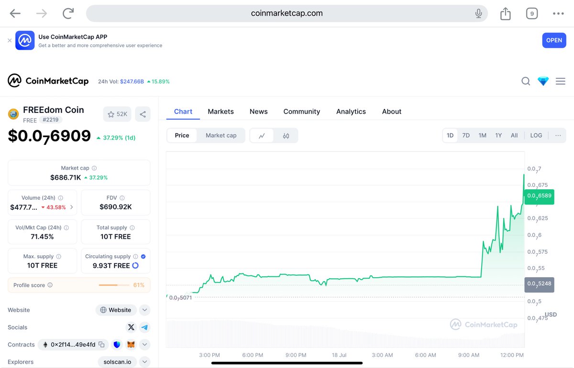Viewport: 574px width, 368px height.
Task: Click the verified checkmark on Circulating supply
Action: (x=143, y=257)
